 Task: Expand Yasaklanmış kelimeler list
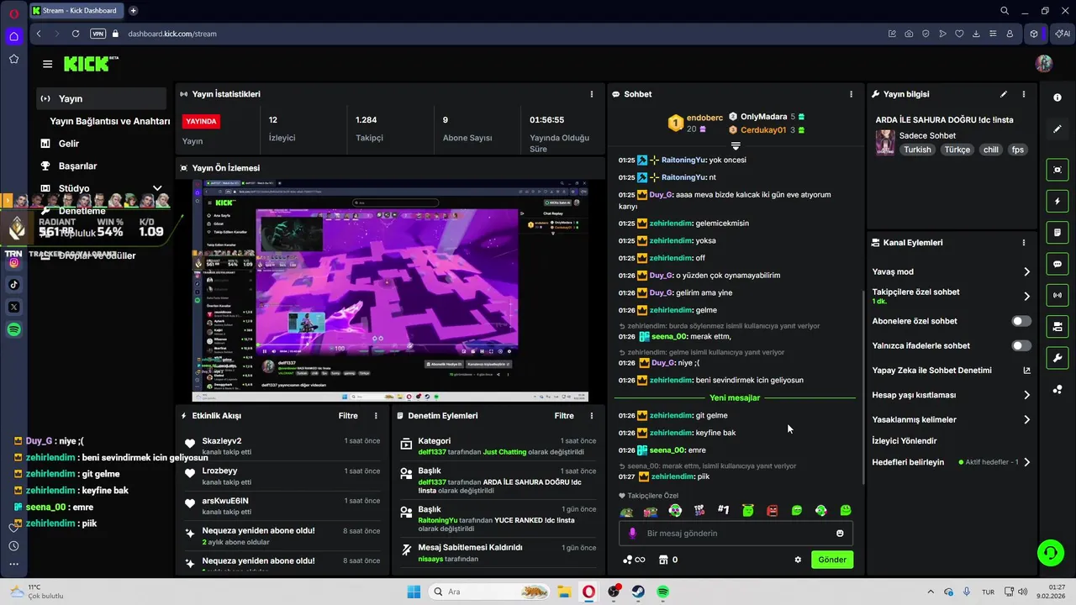pos(1026,419)
